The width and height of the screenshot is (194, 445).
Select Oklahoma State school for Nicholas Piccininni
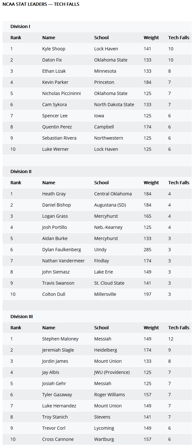[111, 93]
